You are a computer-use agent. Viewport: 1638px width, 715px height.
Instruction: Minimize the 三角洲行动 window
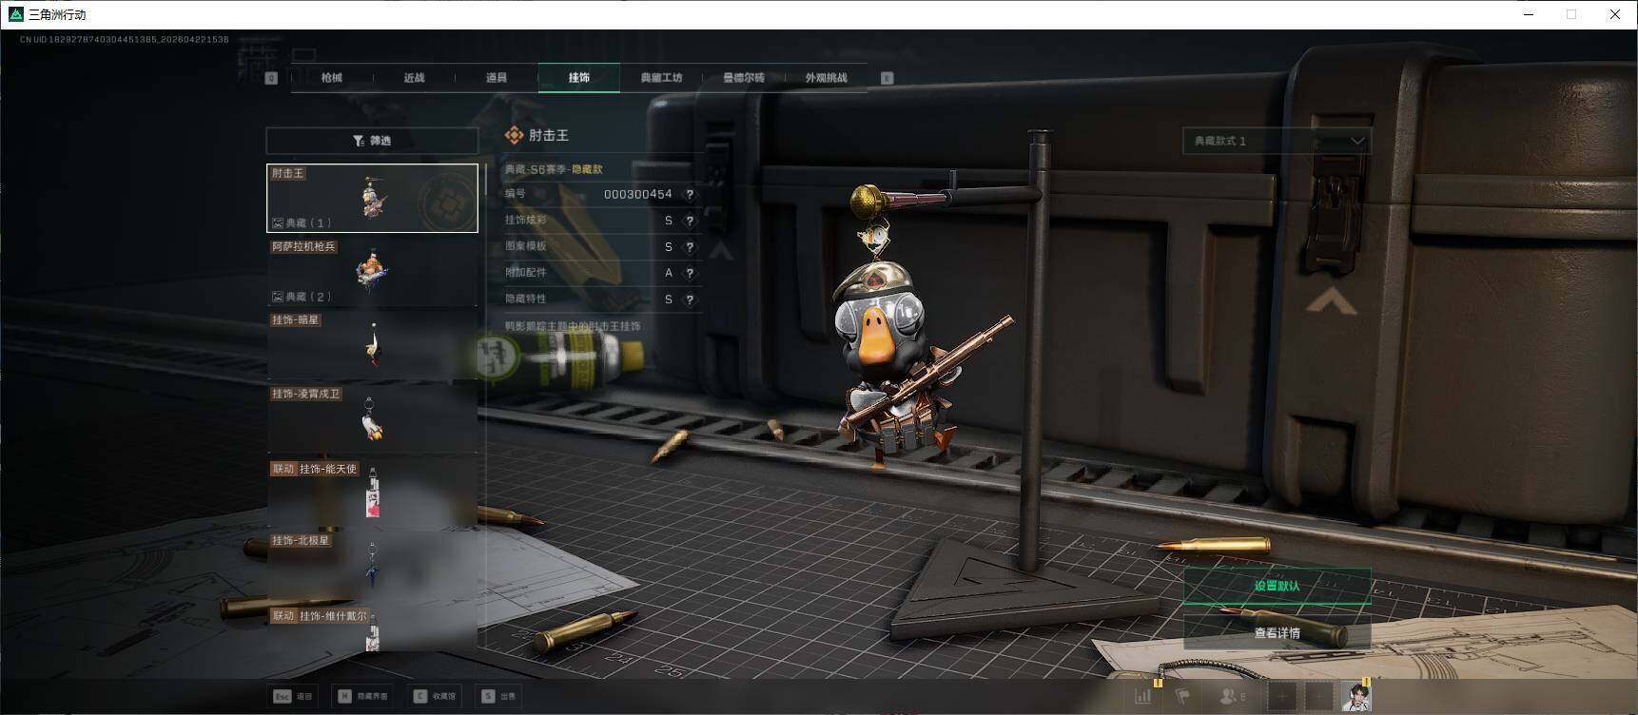pos(1531,14)
